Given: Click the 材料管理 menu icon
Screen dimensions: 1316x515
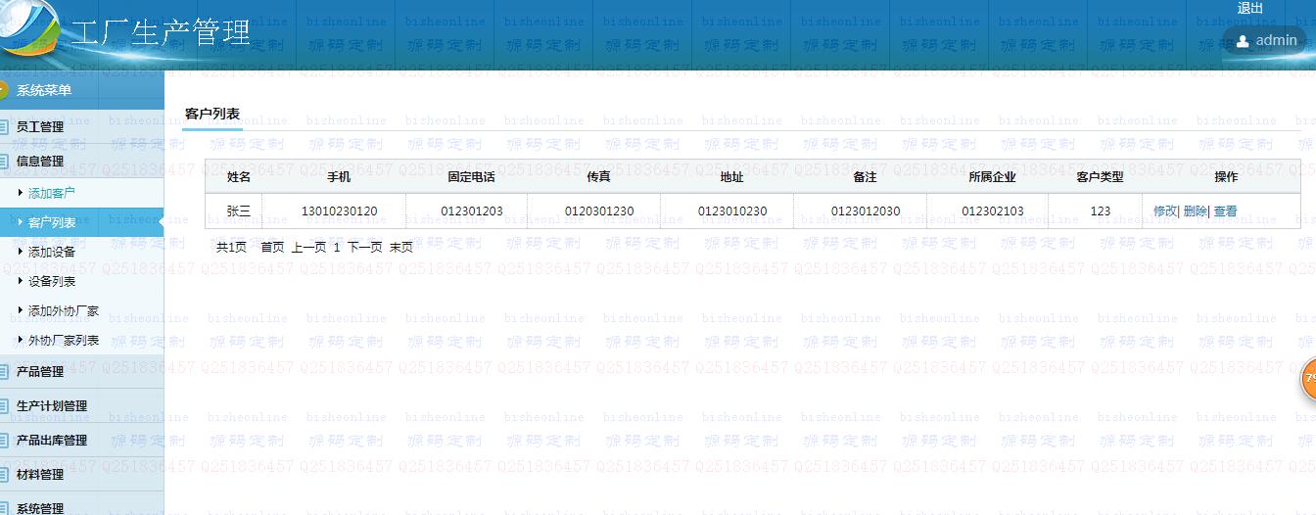Looking at the screenshot, I should pos(4,474).
